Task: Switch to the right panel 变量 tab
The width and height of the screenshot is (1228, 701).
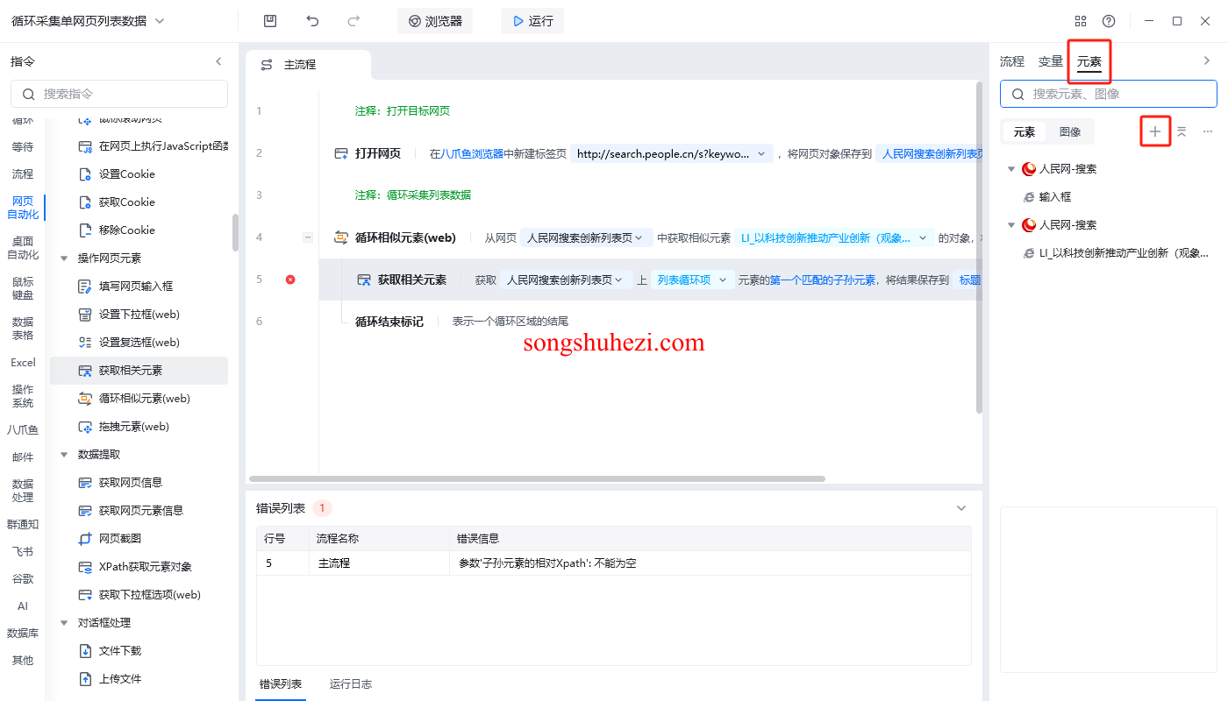Action: click(x=1051, y=61)
